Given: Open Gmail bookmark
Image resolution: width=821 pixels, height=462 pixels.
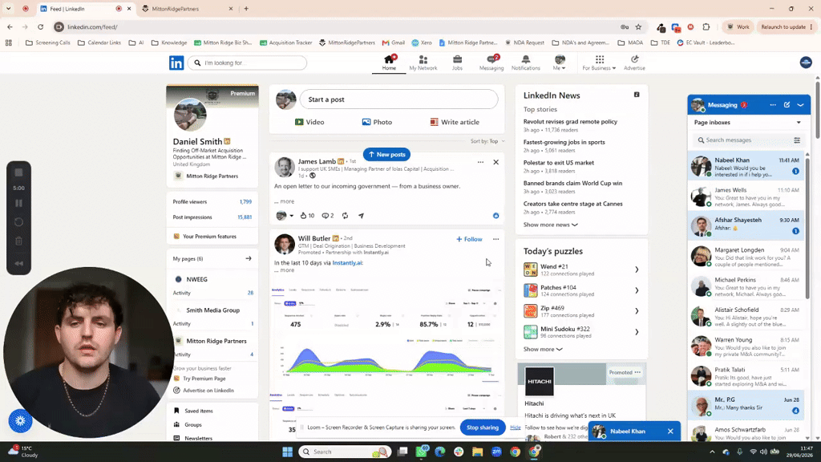Looking at the screenshot, I should coord(394,43).
